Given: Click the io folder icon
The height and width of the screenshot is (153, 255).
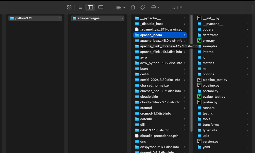Looking at the screenshot, I should click(x=199, y=58).
